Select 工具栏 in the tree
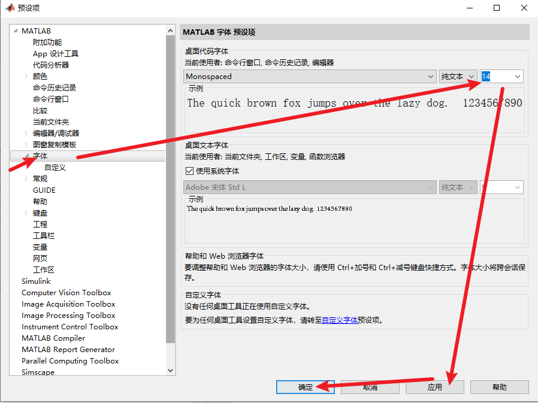The width and height of the screenshot is (538, 403). click(x=44, y=235)
